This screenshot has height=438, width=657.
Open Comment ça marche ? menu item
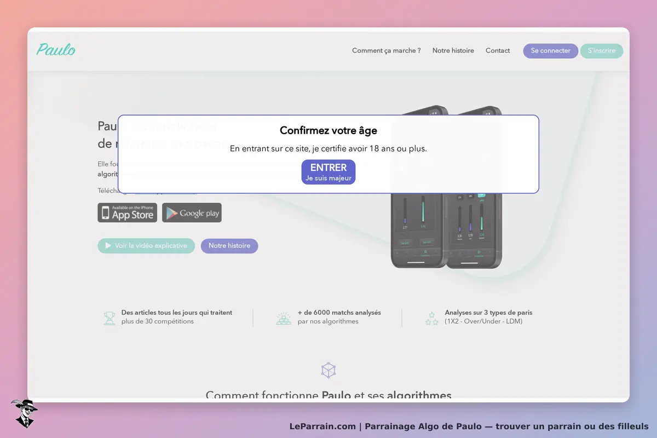pos(387,50)
